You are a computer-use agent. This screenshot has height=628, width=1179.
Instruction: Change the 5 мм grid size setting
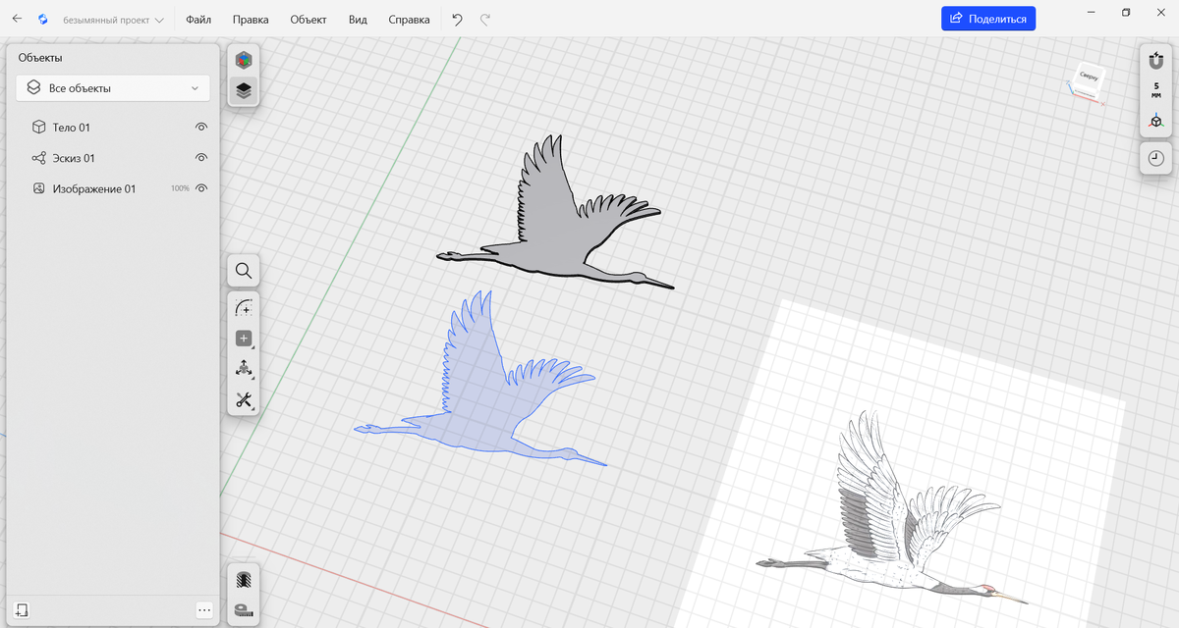(1156, 90)
